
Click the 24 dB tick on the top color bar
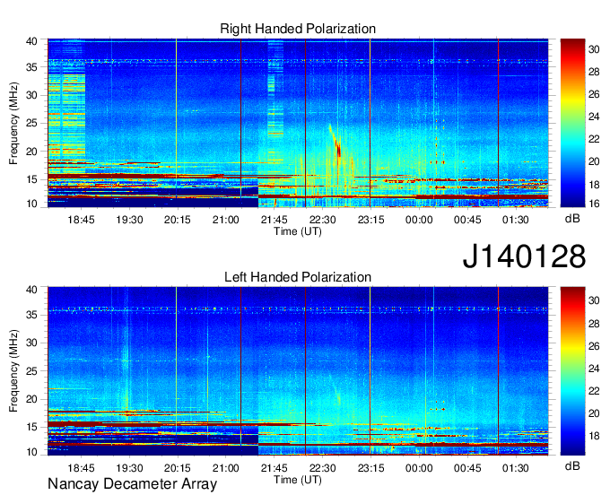pyautogui.click(x=594, y=117)
